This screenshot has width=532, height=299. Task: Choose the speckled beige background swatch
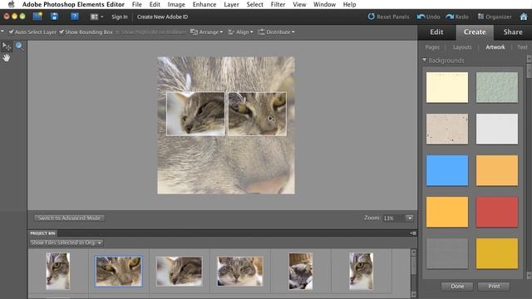[x=447, y=129]
